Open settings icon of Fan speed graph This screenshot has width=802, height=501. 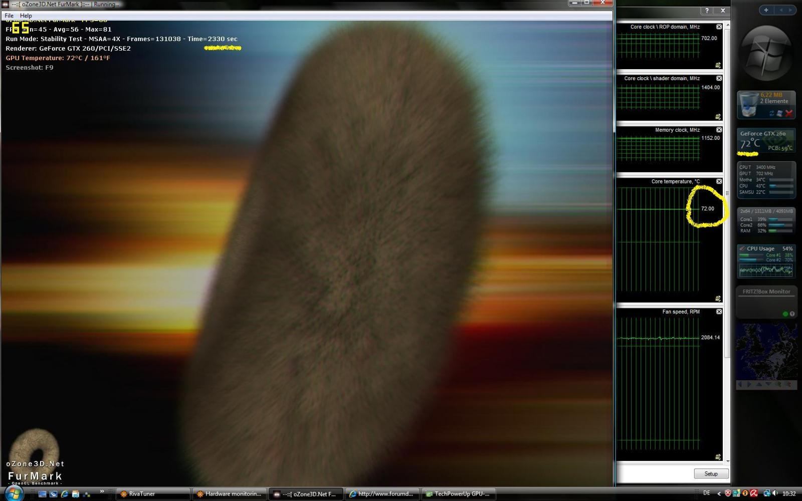(x=718, y=457)
